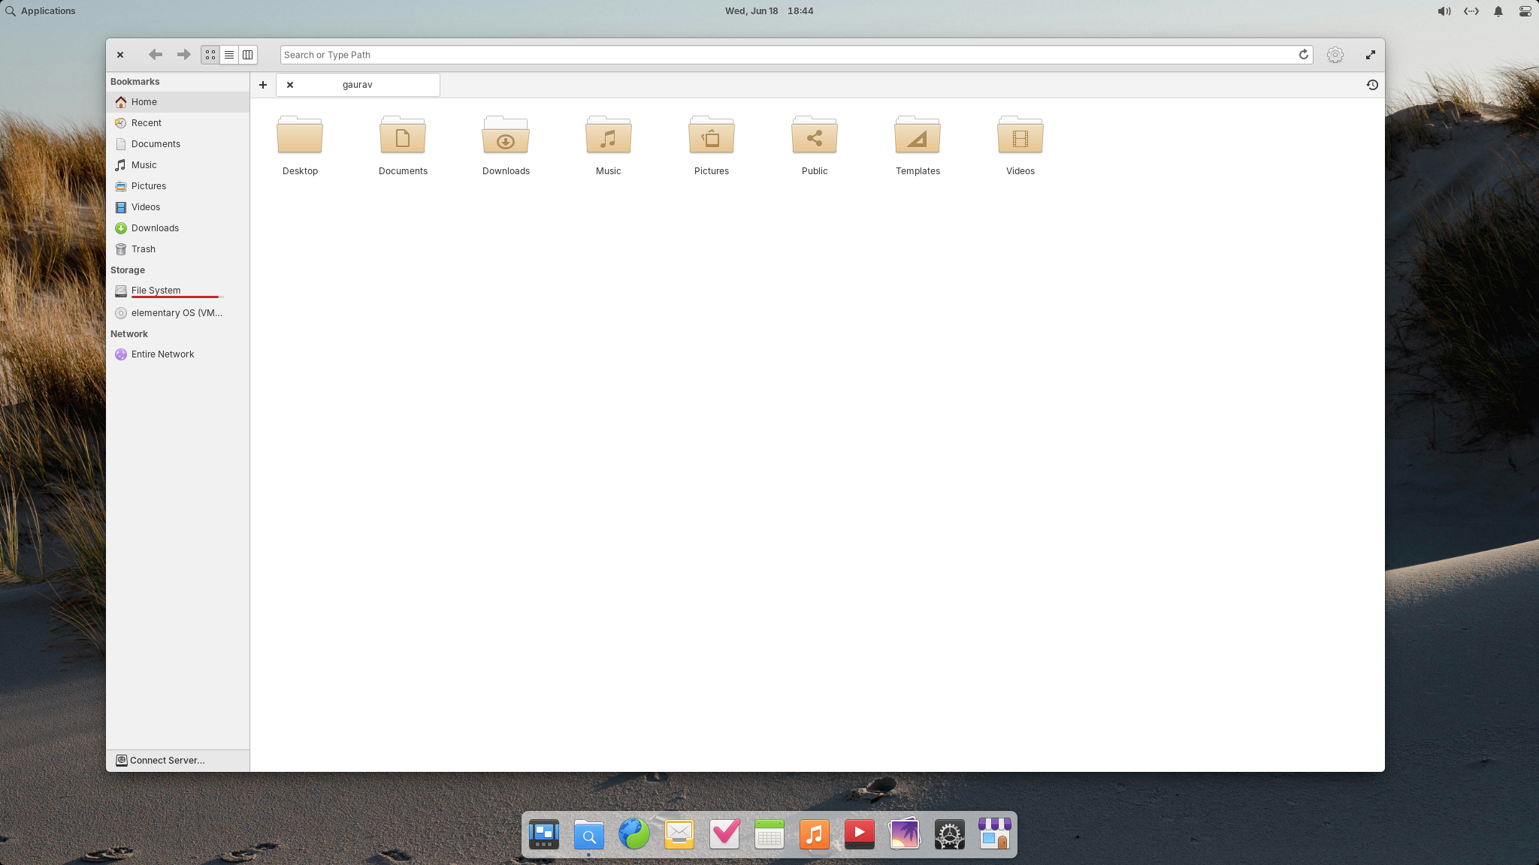This screenshot has height=865, width=1539.
Task: Open Home bookmark in sidebar
Action: point(177,102)
